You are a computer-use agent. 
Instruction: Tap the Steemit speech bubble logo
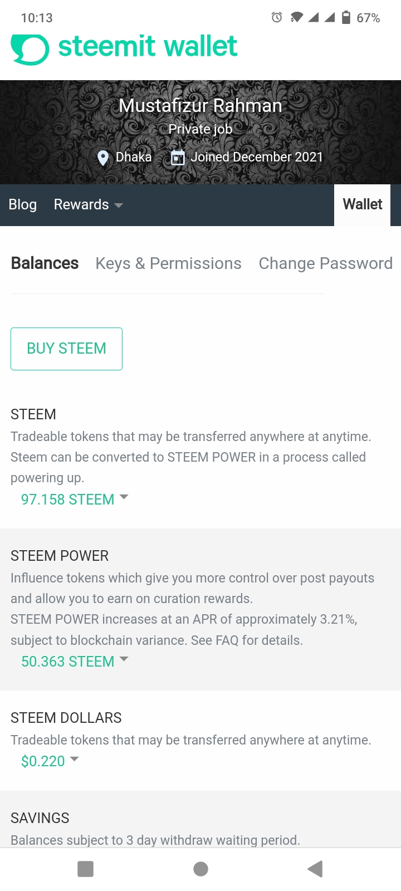click(30, 50)
